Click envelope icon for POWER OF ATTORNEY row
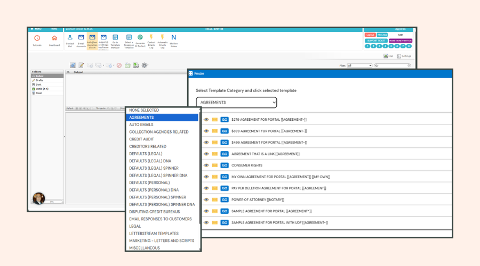Viewport: 480px width, 266px height. [215, 199]
